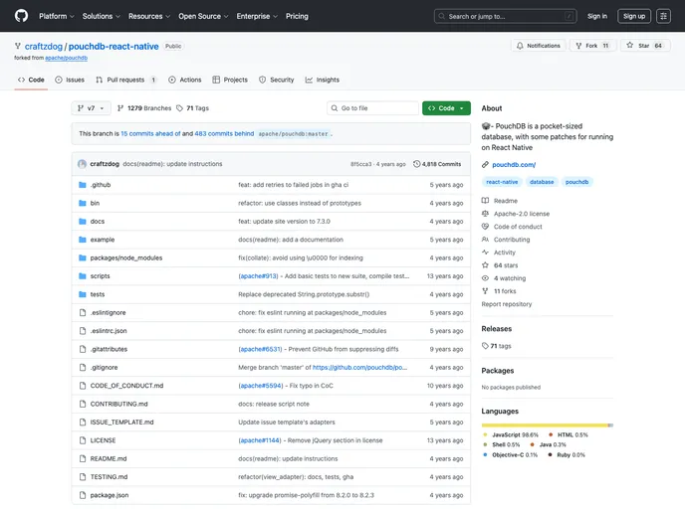Click the Fork icon button
This screenshot has width=685, height=509.
(578, 46)
